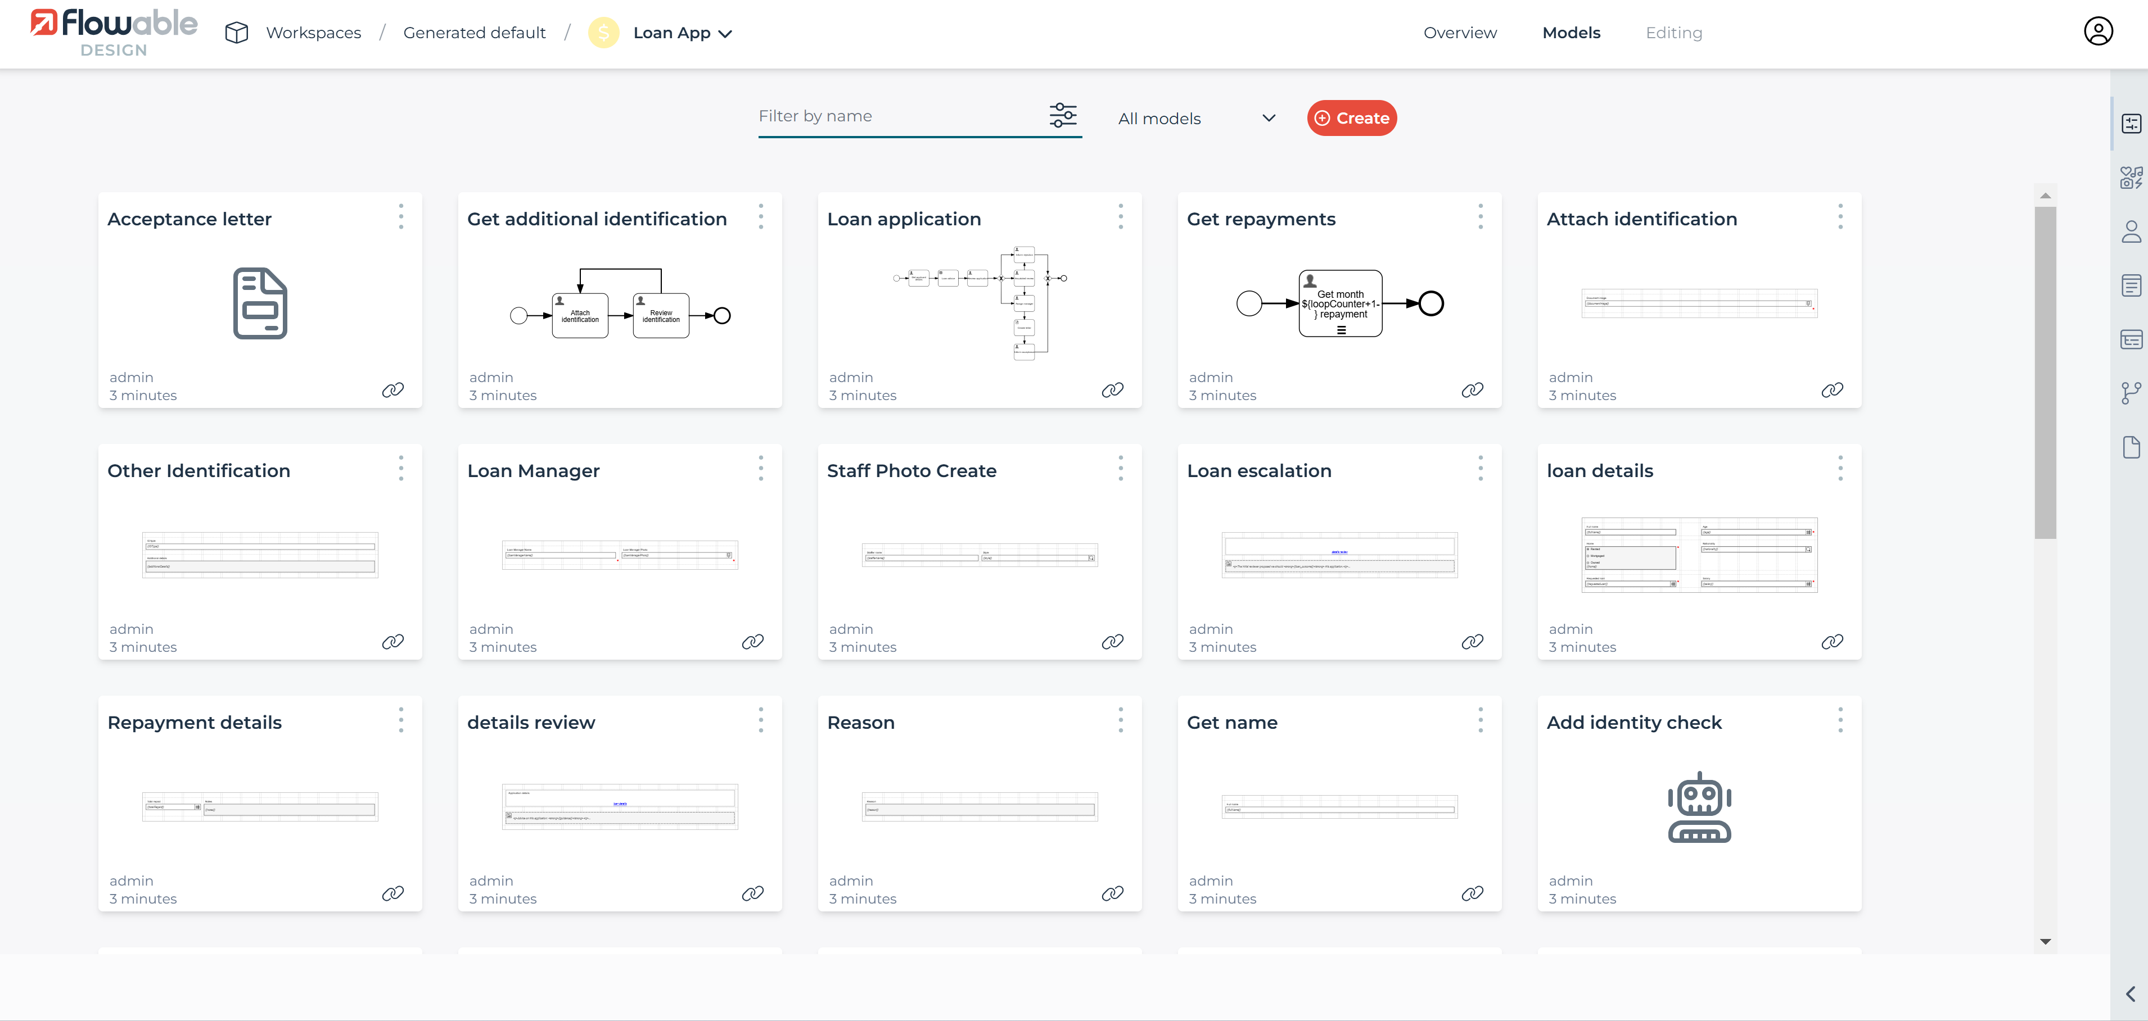The width and height of the screenshot is (2148, 1021).
Task: Click the Create button
Action: 1352,119
